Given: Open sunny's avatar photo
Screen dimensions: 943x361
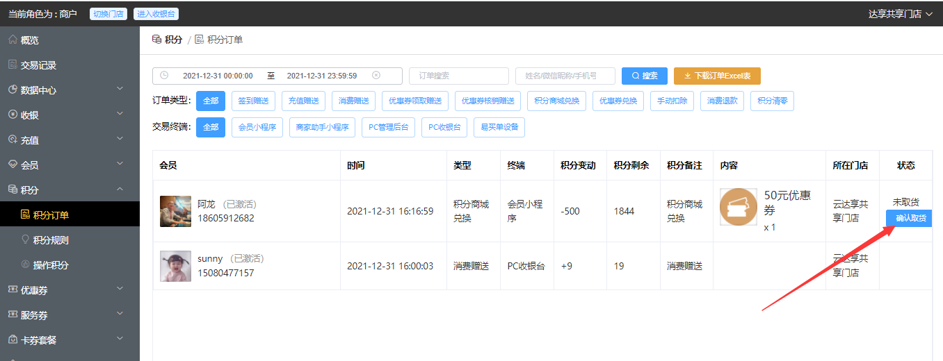Looking at the screenshot, I should 175,266.
